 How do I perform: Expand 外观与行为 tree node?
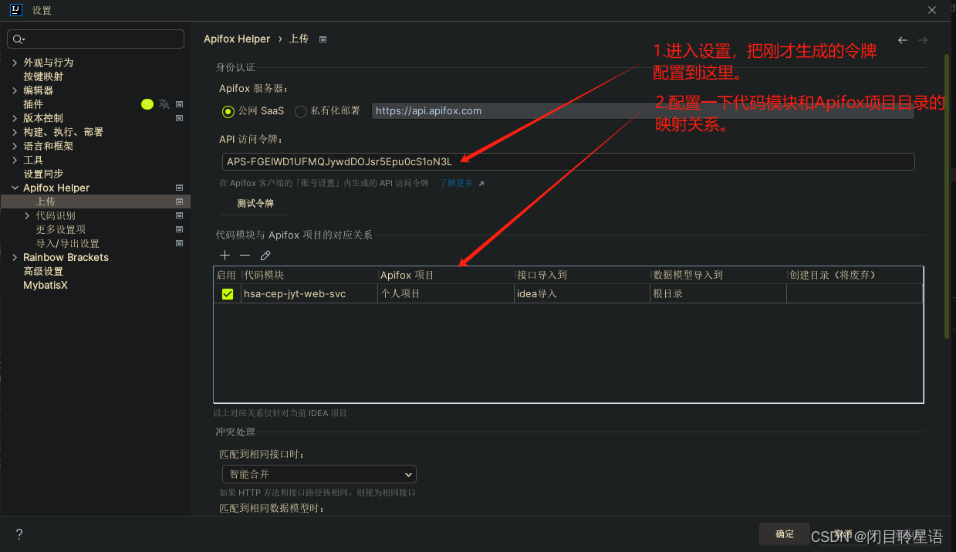click(x=15, y=63)
